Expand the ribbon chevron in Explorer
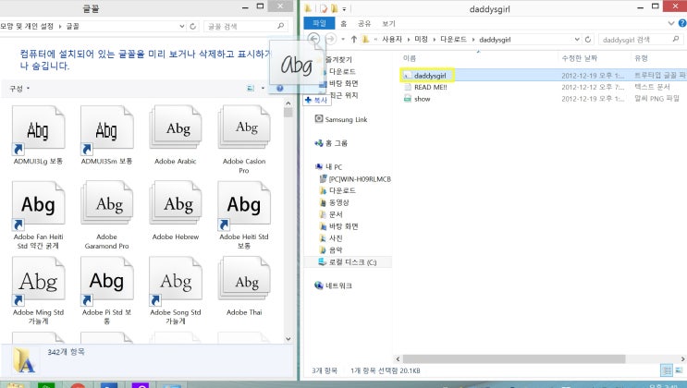 670,23
